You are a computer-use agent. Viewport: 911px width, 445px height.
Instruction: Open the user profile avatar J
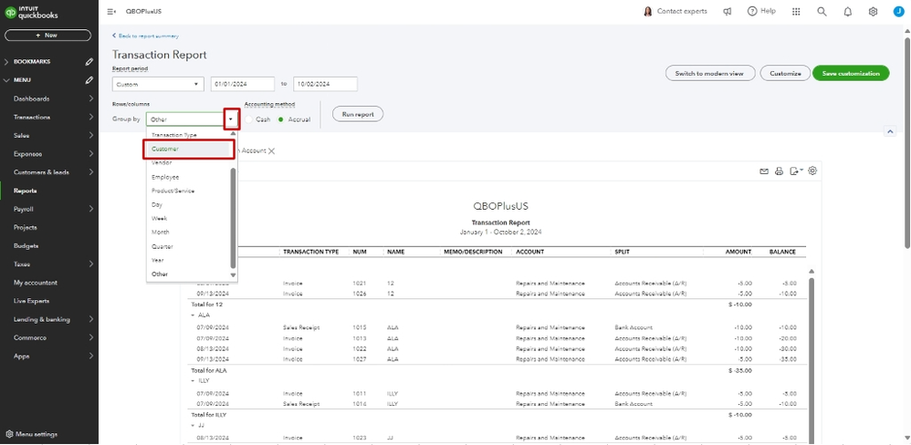coord(898,12)
